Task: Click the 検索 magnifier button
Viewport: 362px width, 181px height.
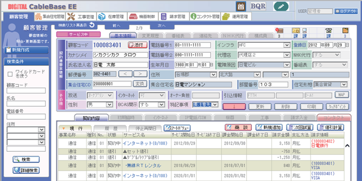Action: 26,159
